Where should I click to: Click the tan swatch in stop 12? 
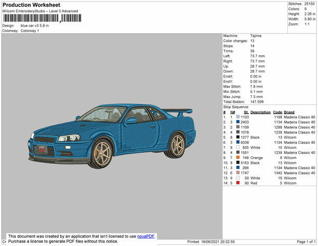(x=238, y=173)
